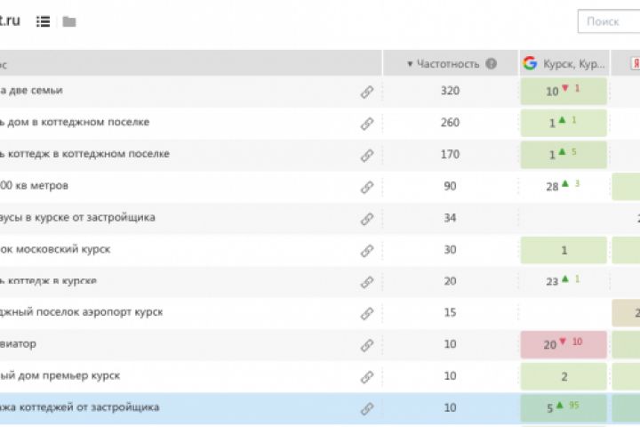This screenshot has height=427, width=640.
Task: Click green position cell 10 in first row
Action: [x=564, y=91]
